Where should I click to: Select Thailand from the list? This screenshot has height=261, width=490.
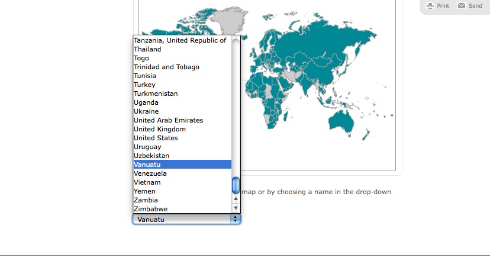182,49
